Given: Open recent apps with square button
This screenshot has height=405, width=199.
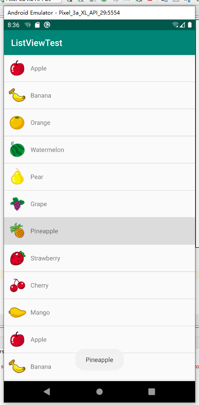Looking at the screenshot, I should point(152,392).
